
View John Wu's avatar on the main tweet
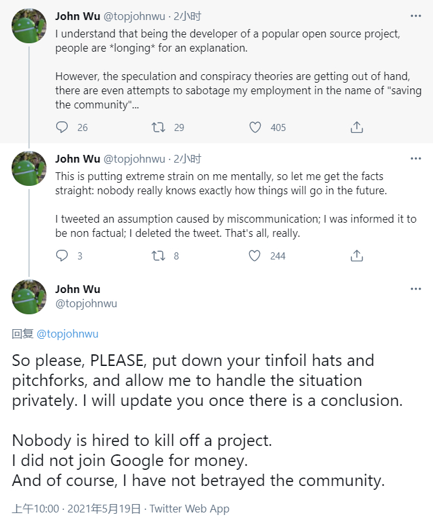(29, 296)
